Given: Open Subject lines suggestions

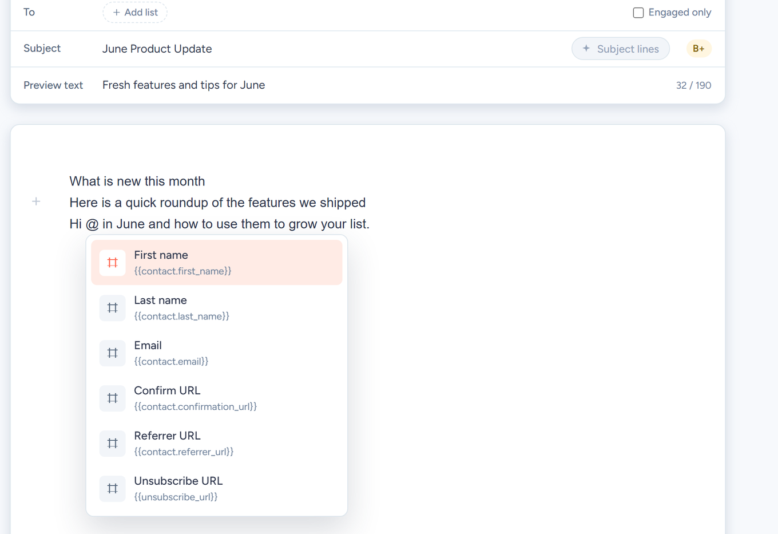Looking at the screenshot, I should 621,49.
